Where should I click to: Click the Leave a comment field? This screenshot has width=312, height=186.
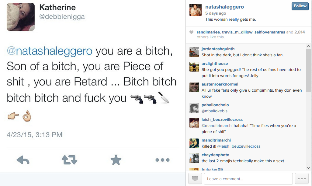click(x=248, y=179)
